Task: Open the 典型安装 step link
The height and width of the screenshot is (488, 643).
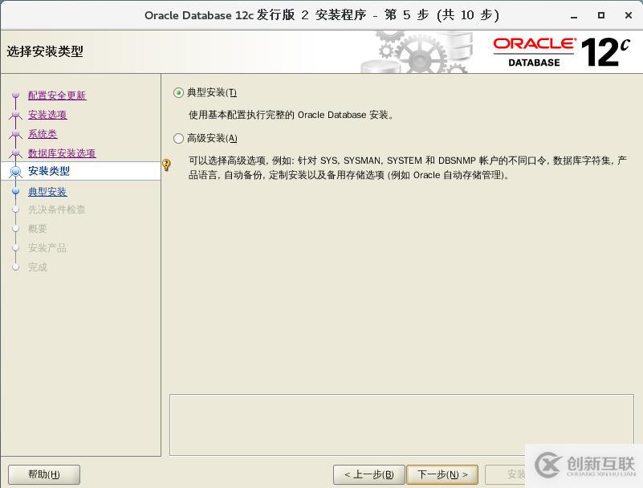Action: click(47, 192)
